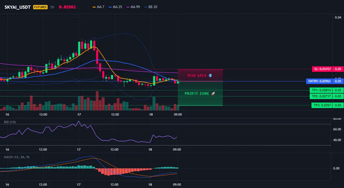Click the yellow FUTURES badge

click(40, 7)
